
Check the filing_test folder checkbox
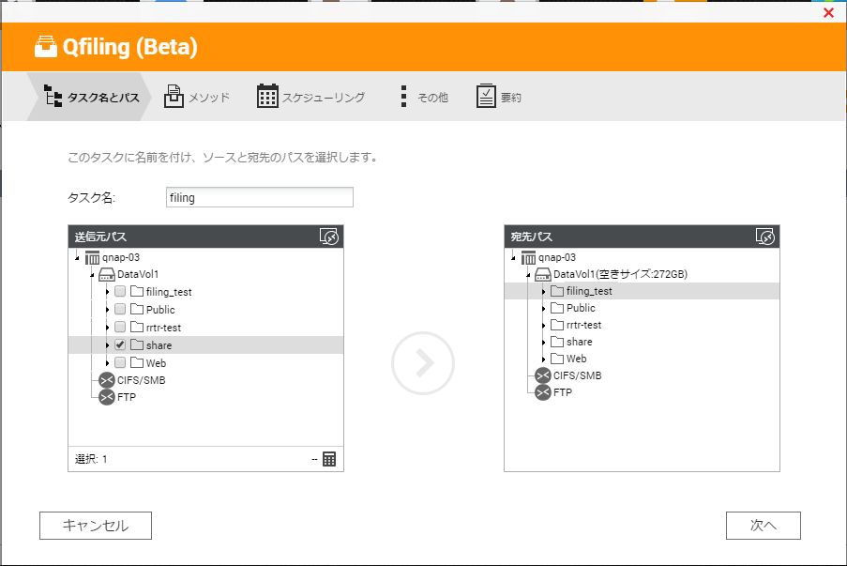pos(120,291)
